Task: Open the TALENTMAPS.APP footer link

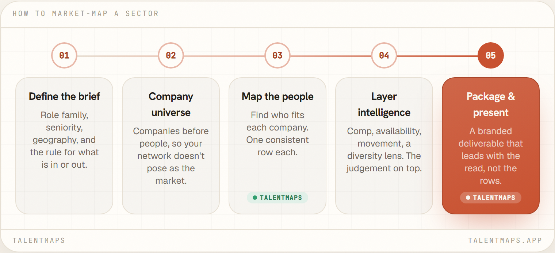Action: coord(505,241)
